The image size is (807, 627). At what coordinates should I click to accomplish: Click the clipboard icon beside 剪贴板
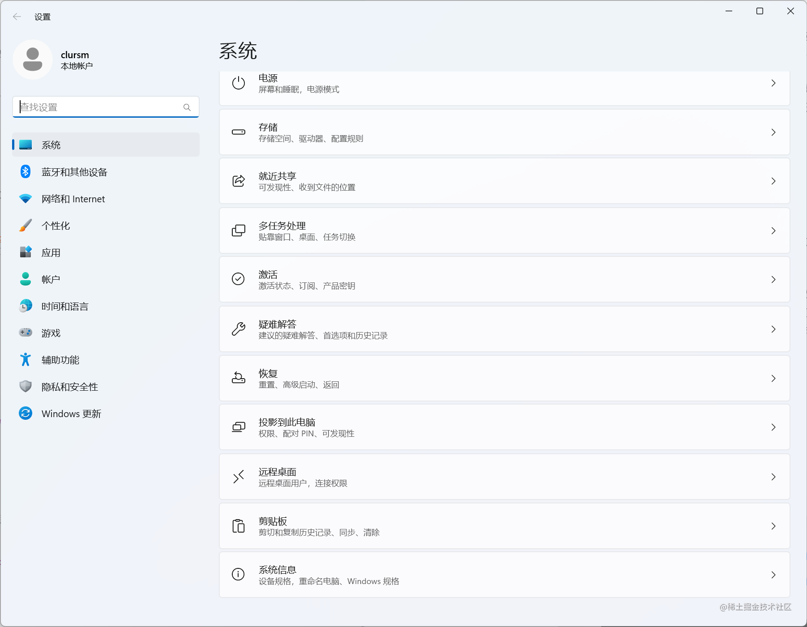tap(239, 526)
